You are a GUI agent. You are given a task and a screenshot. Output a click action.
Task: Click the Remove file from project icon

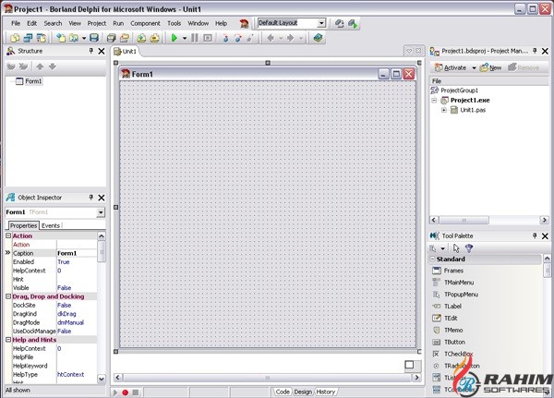(155, 38)
